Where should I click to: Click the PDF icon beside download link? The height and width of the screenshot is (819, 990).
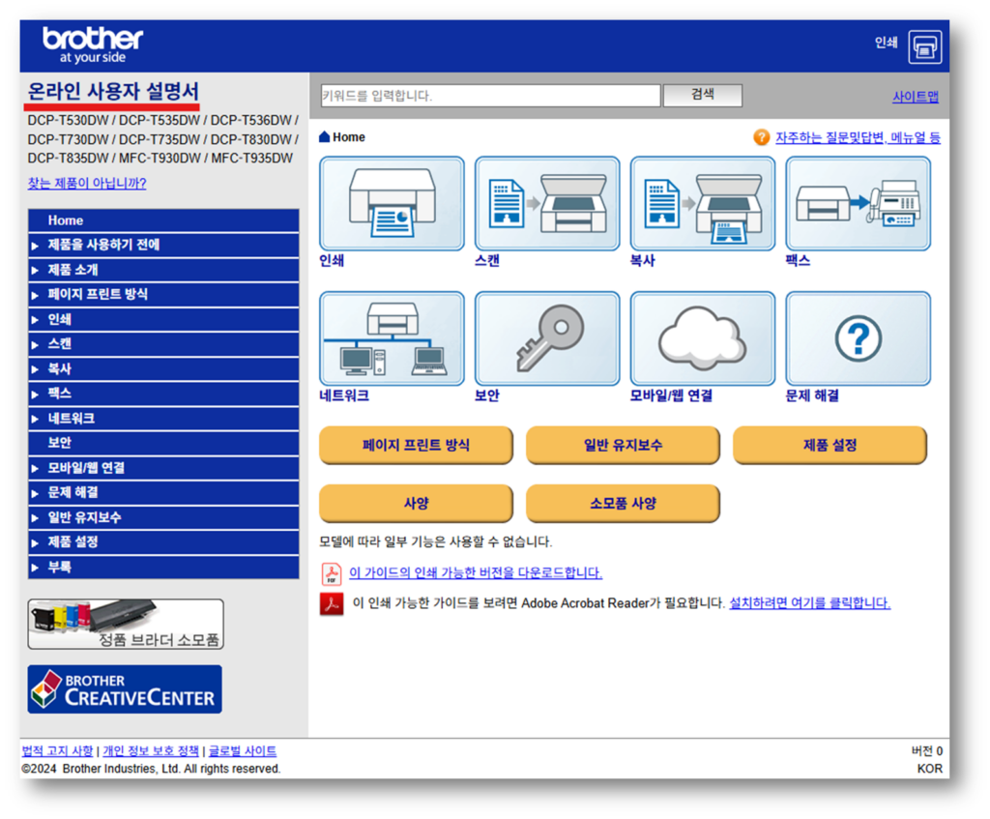[x=332, y=573]
